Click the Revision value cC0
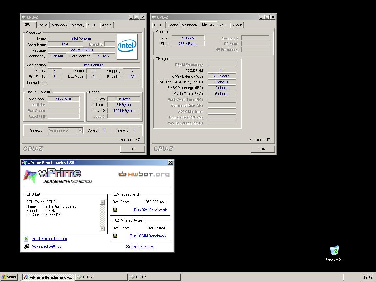This screenshot has height=282, width=376. [132, 77]
